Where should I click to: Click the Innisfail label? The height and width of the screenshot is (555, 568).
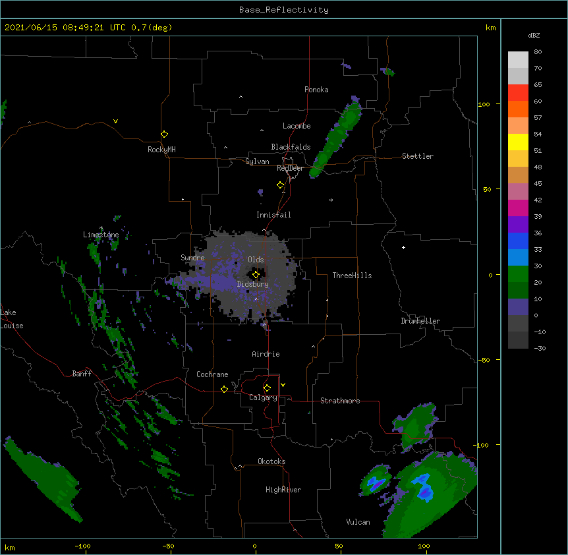273,215
